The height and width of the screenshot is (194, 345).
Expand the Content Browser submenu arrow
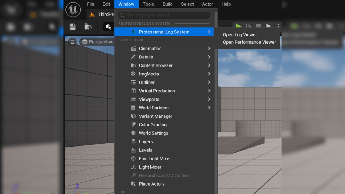point(209,65)
